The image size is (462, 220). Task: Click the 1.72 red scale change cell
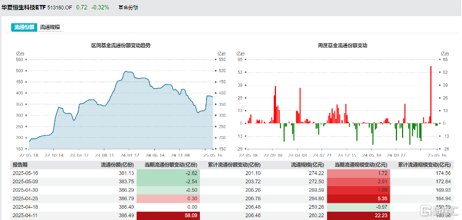coord(358,173)
